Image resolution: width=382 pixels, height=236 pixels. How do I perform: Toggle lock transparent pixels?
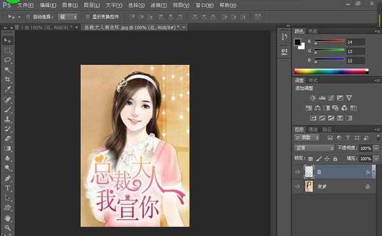click(311, 159)
